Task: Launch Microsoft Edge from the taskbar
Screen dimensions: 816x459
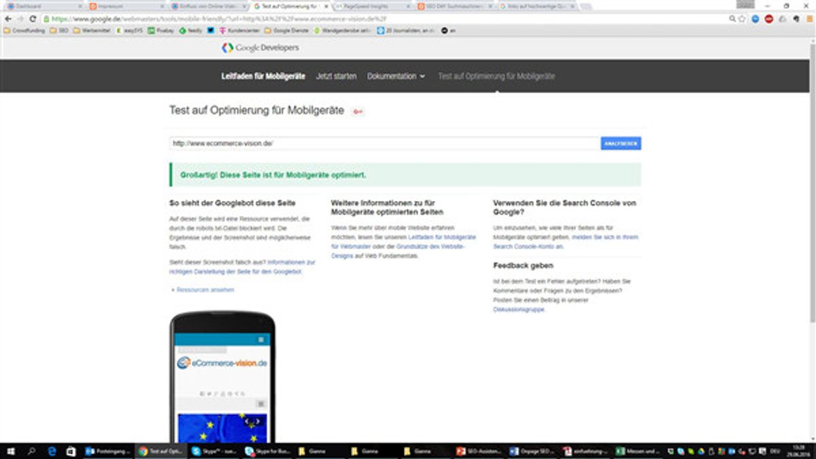Action: pos(51,451)
